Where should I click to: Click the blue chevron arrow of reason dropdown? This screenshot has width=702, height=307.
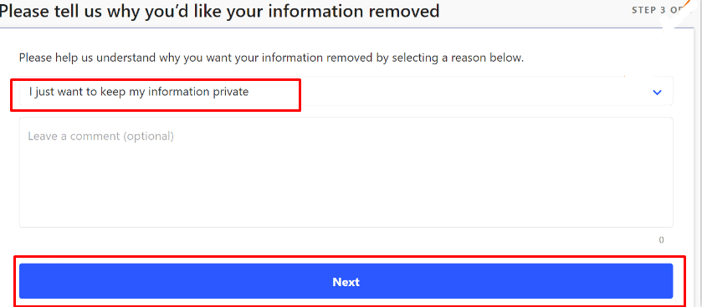[x=657, y=93]
